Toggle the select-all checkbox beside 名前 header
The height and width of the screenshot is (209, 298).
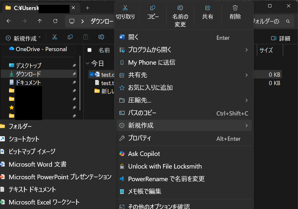(90, 50)
